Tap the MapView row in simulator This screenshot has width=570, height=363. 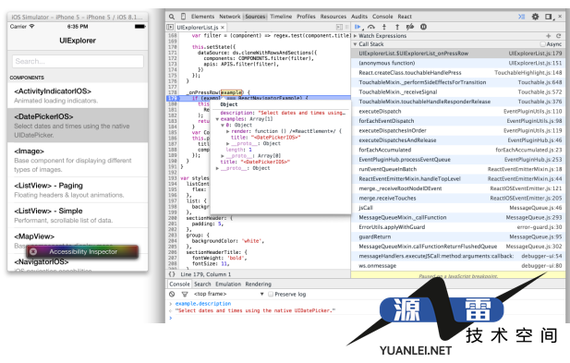tap(78, 240)
